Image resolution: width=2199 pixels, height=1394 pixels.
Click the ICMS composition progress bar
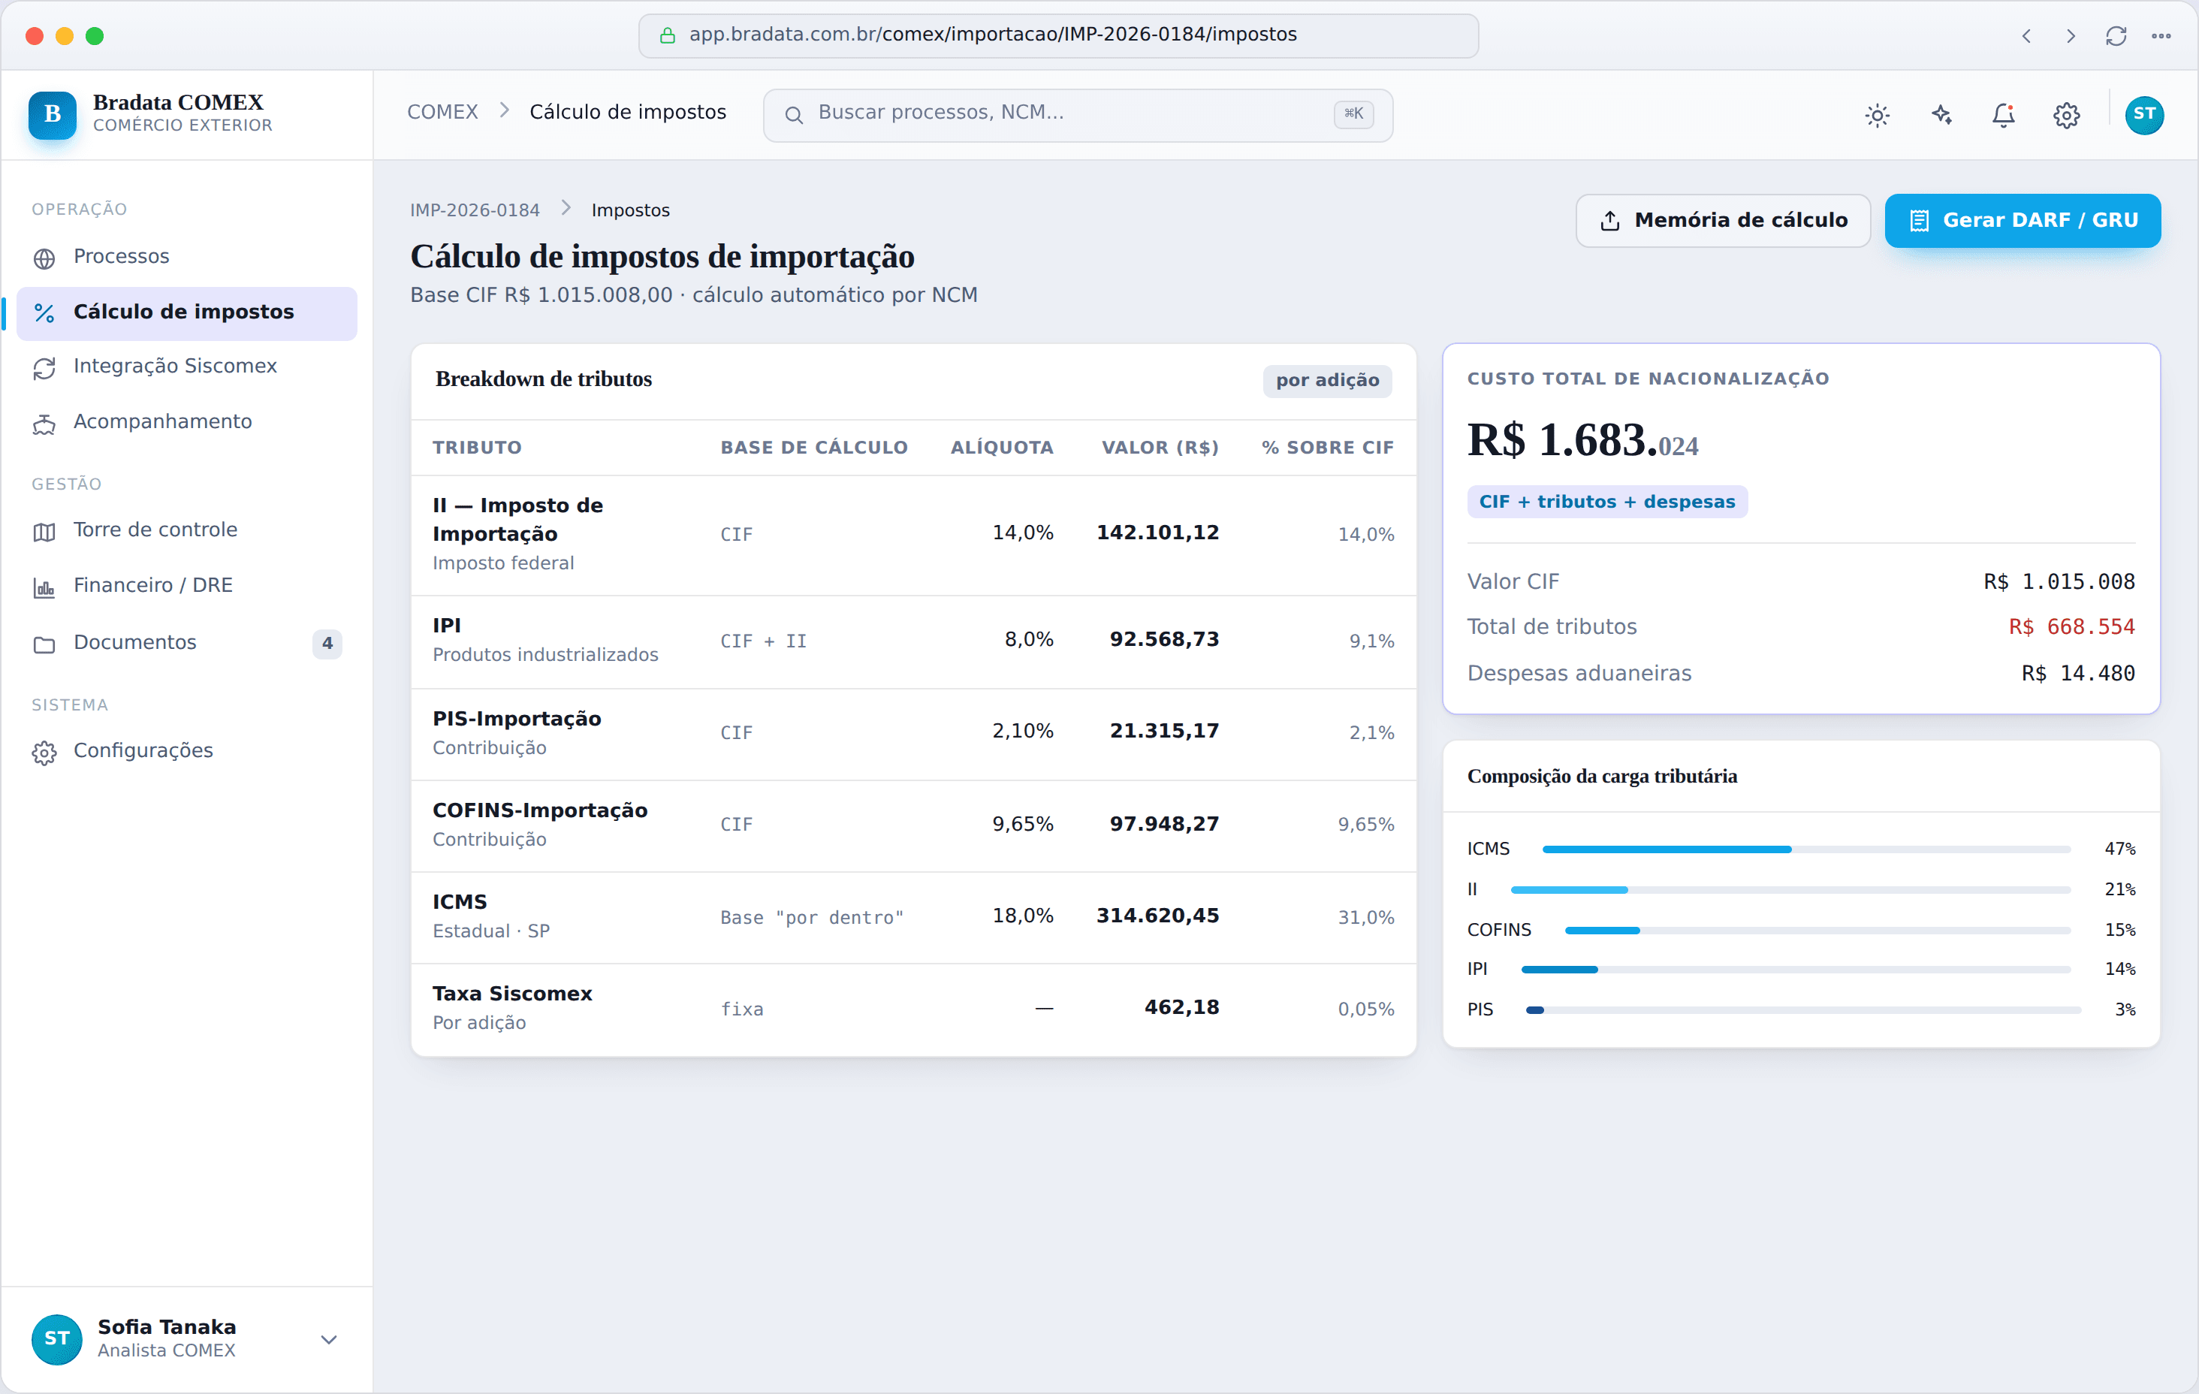(1805, 849)
